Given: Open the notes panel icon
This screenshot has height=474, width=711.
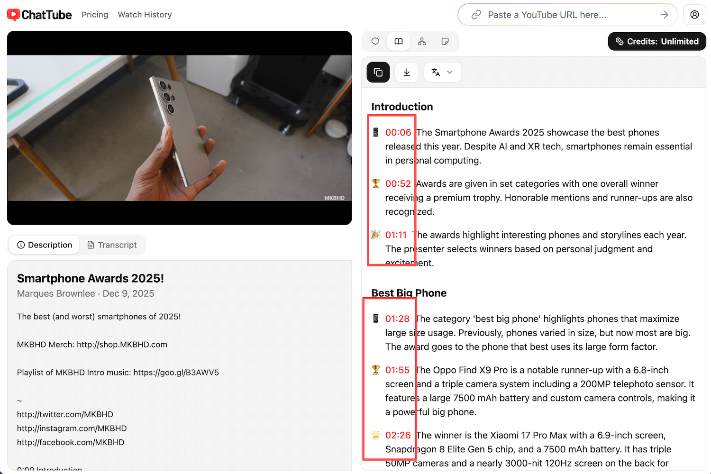Looking at the screenshot, I should click(445, 41).
